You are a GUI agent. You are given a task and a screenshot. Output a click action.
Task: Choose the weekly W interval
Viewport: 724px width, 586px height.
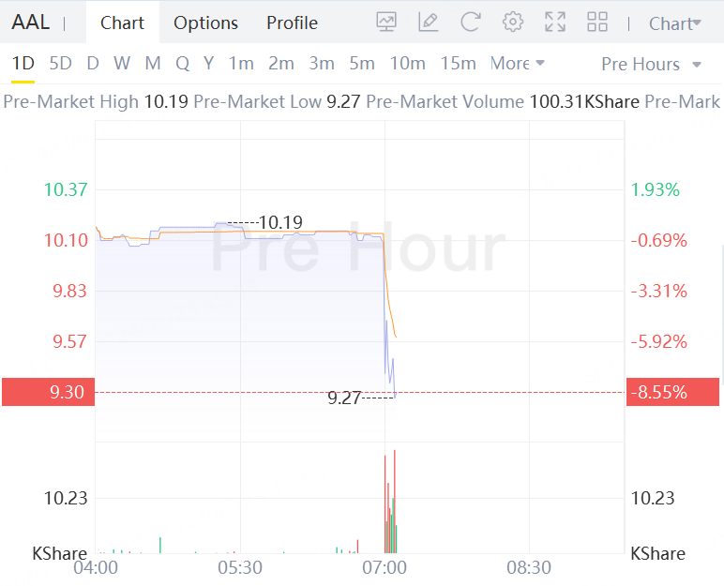122,64
